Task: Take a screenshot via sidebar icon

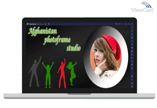Action: click(132, 55)
